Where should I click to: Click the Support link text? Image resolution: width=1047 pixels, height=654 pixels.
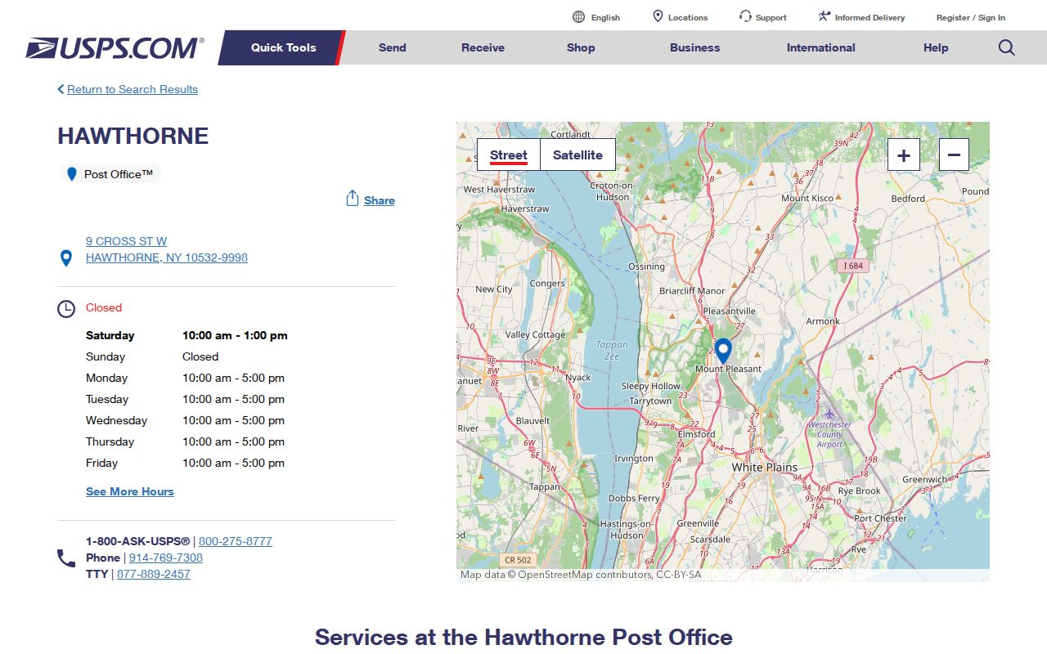771,17
